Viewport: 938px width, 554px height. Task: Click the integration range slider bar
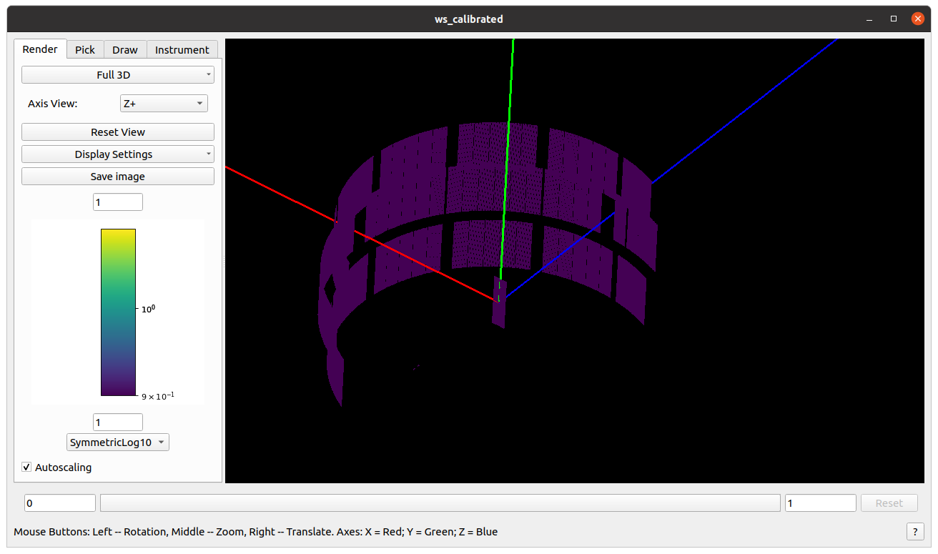coord(440,503)
